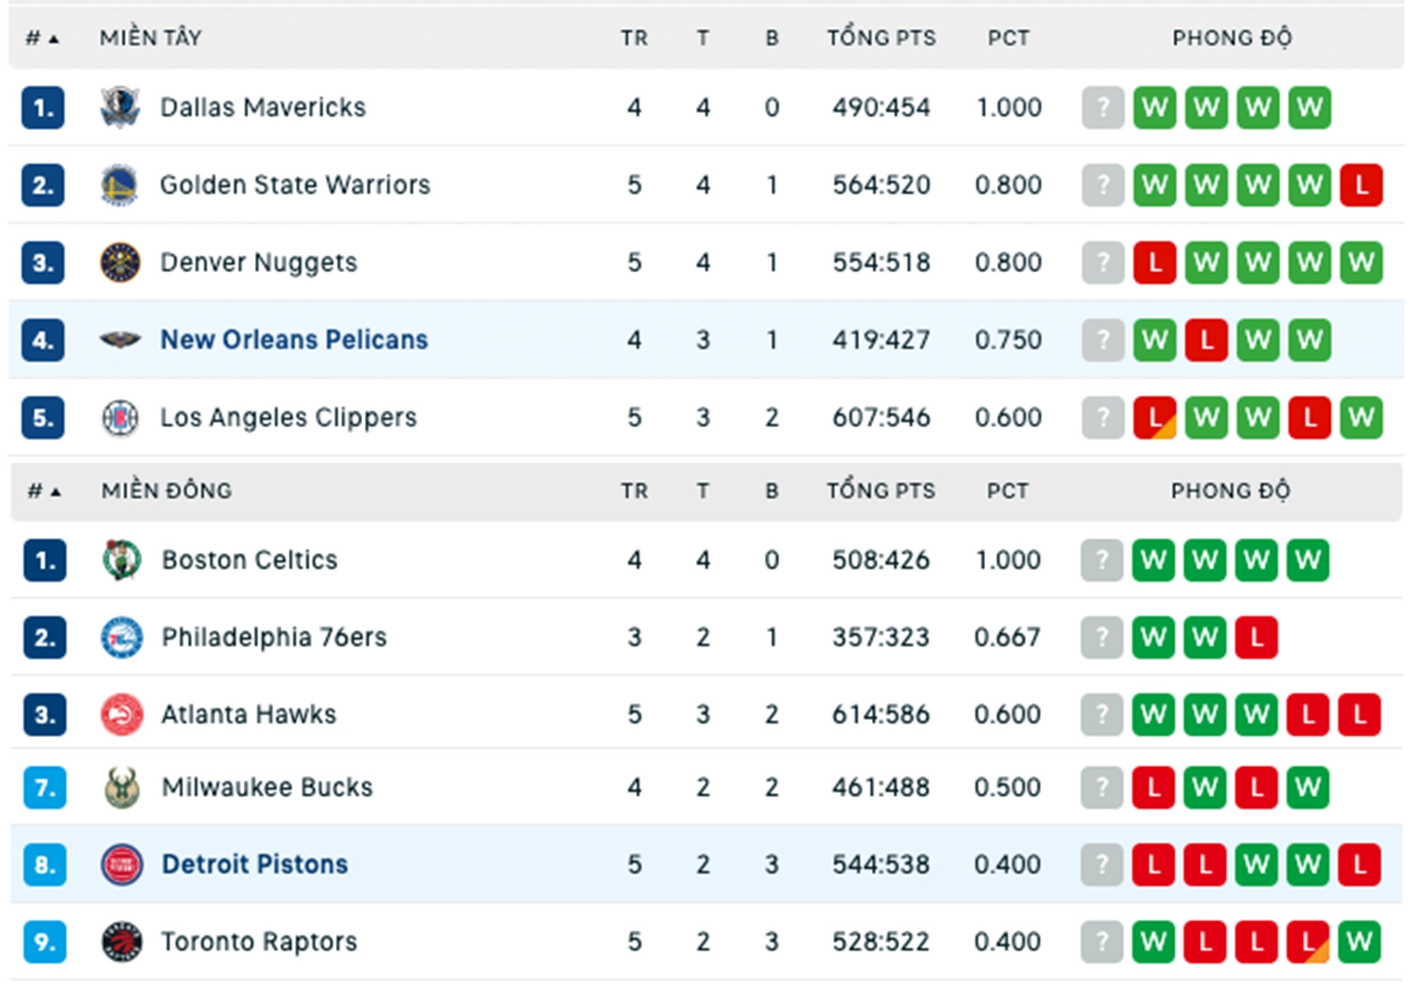Click the Los Angeles Clippers logo

tap(120, 418)
